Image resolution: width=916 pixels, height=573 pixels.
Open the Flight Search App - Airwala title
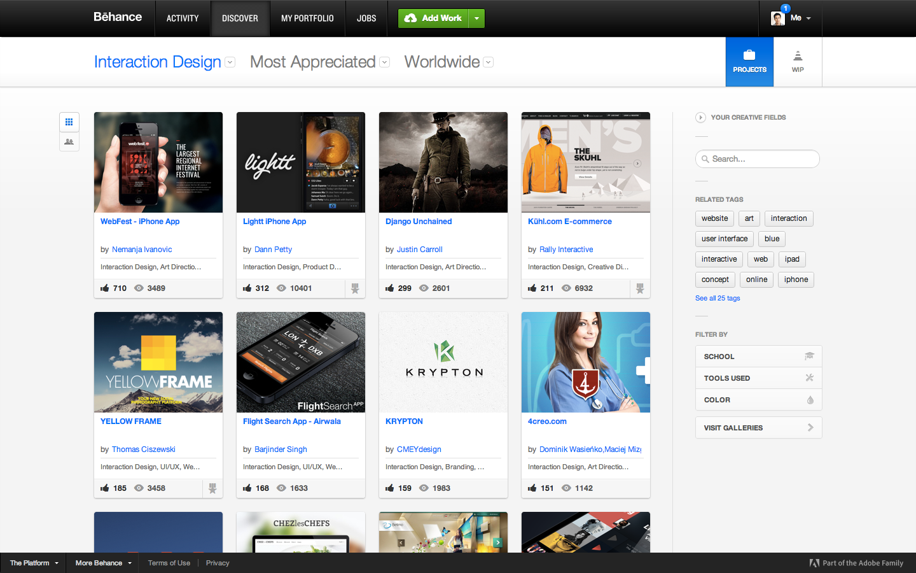click(x=292, y=421)
